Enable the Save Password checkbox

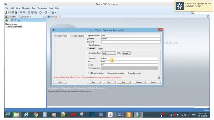coord(88,45)
